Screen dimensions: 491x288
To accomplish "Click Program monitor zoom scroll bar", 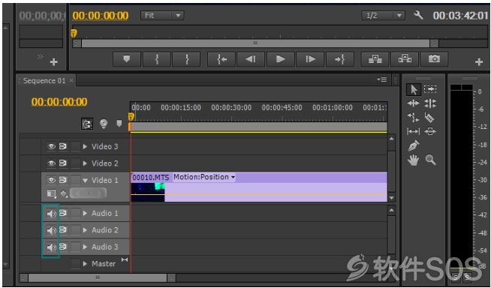I will point(255,43).
